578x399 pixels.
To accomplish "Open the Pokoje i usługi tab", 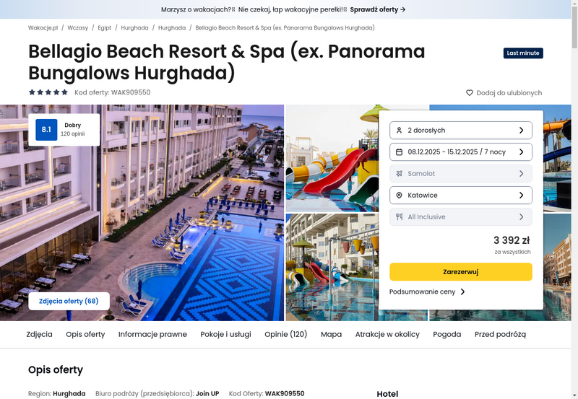I will pyautogui.click(x=225, y=334).
